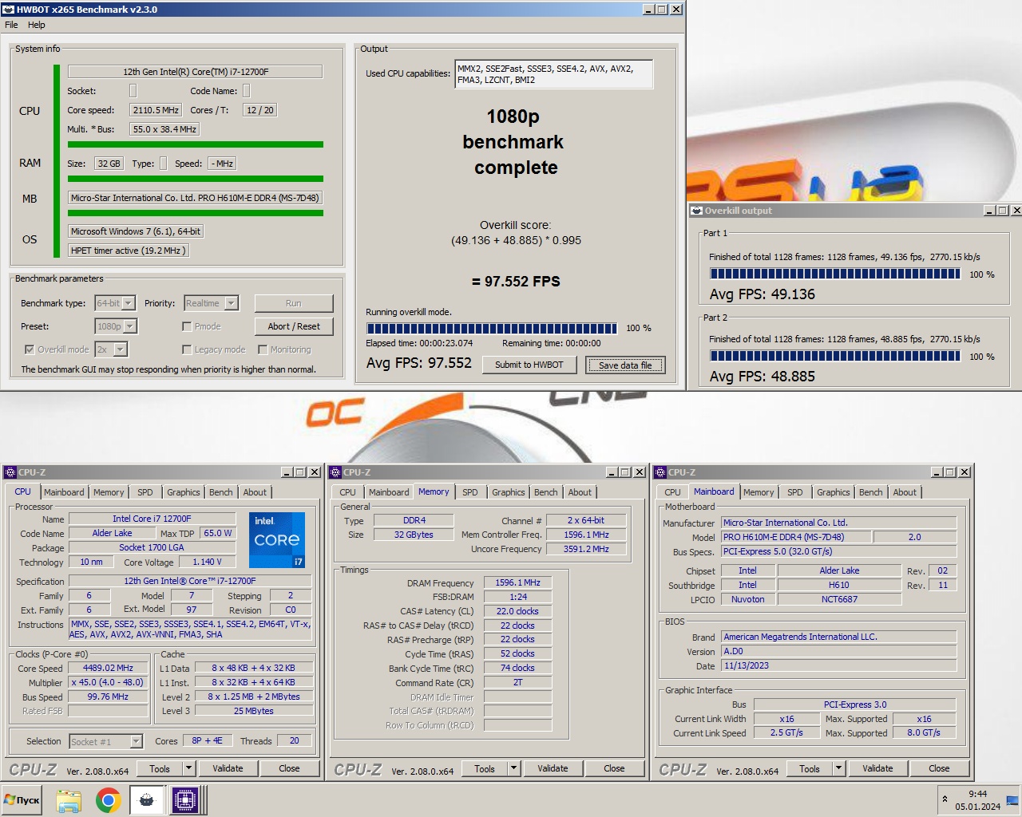The image size is (1022, 817).
Task: Click the Intel Core i7 logo in CPU-Z
Action: tap(276, 539)
